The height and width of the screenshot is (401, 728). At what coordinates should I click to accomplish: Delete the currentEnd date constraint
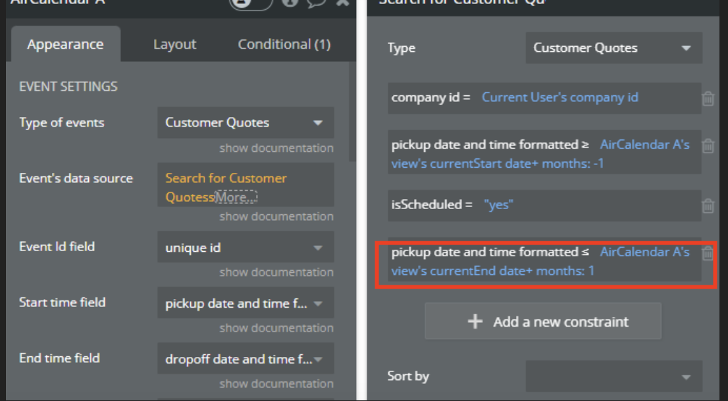click(708, 253)
